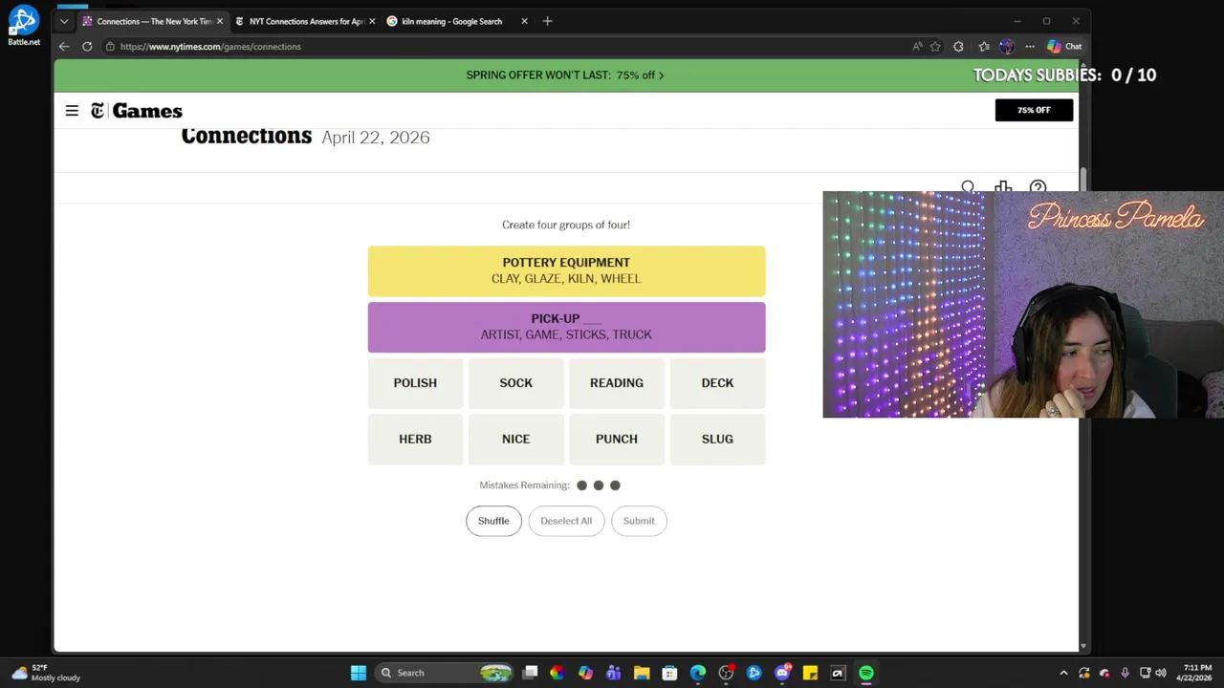This screenshot has height=688, width=1224.
Task: Open the NYT Games hamburger menu
Action: [x=72, y=111]
